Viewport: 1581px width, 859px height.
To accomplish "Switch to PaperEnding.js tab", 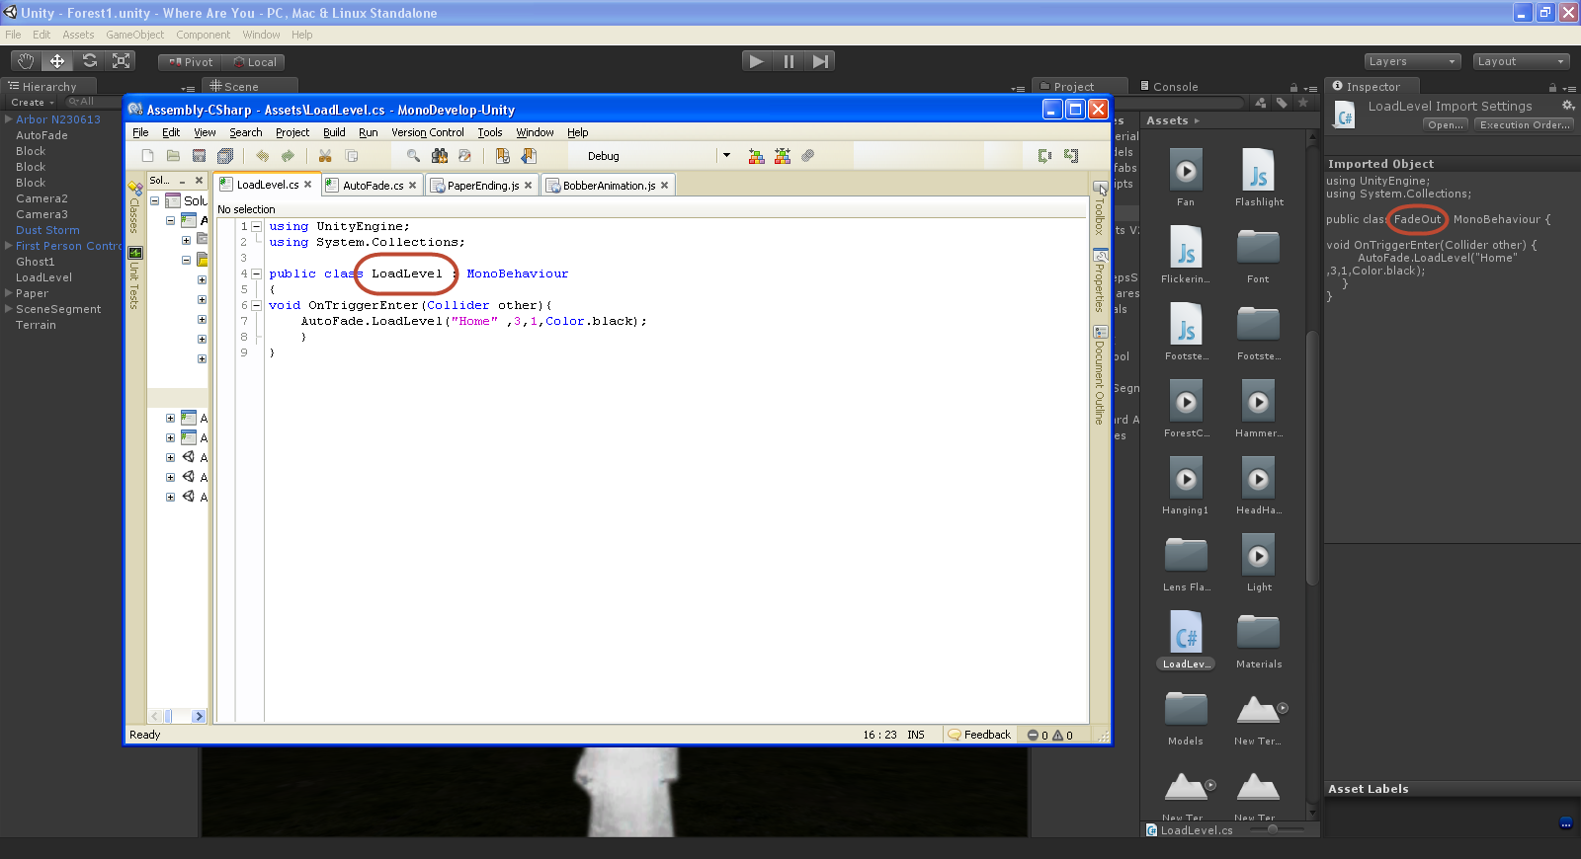I will (x=482, y=186).
